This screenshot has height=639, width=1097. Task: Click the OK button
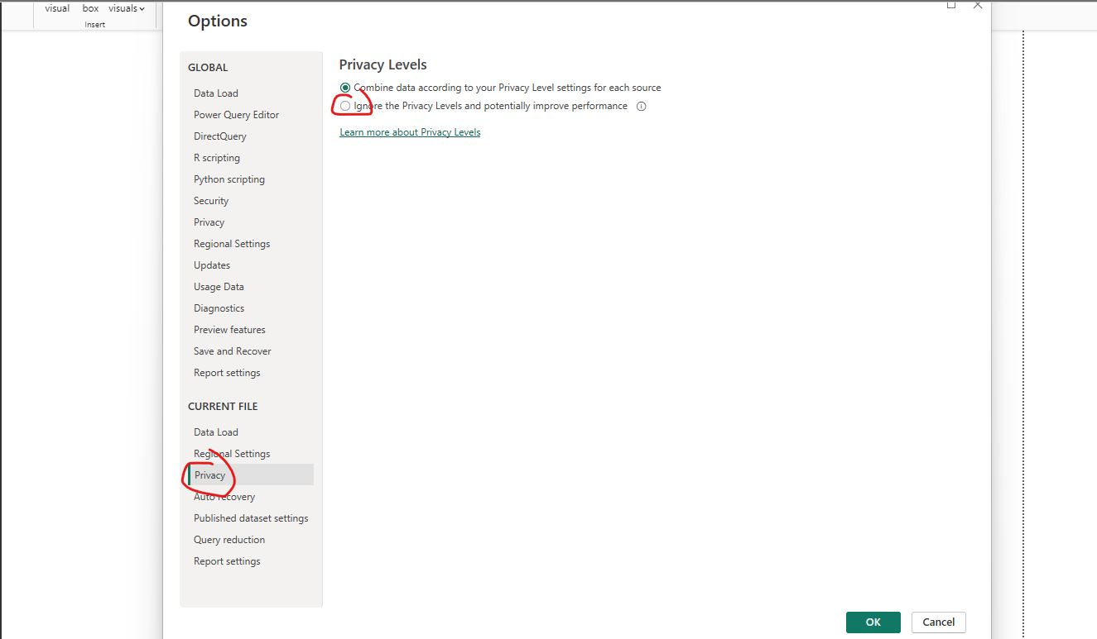873,622
